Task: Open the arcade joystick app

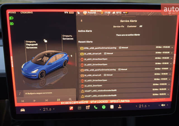Action: click(x=120, y=107)
